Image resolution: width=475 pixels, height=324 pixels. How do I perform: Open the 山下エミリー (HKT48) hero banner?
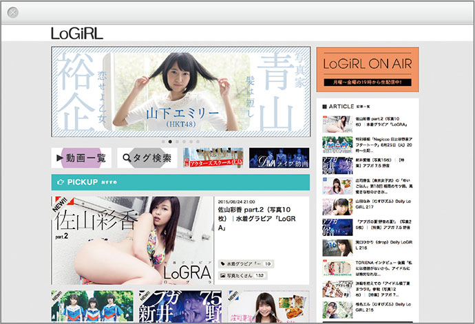[x=181, y=91]
